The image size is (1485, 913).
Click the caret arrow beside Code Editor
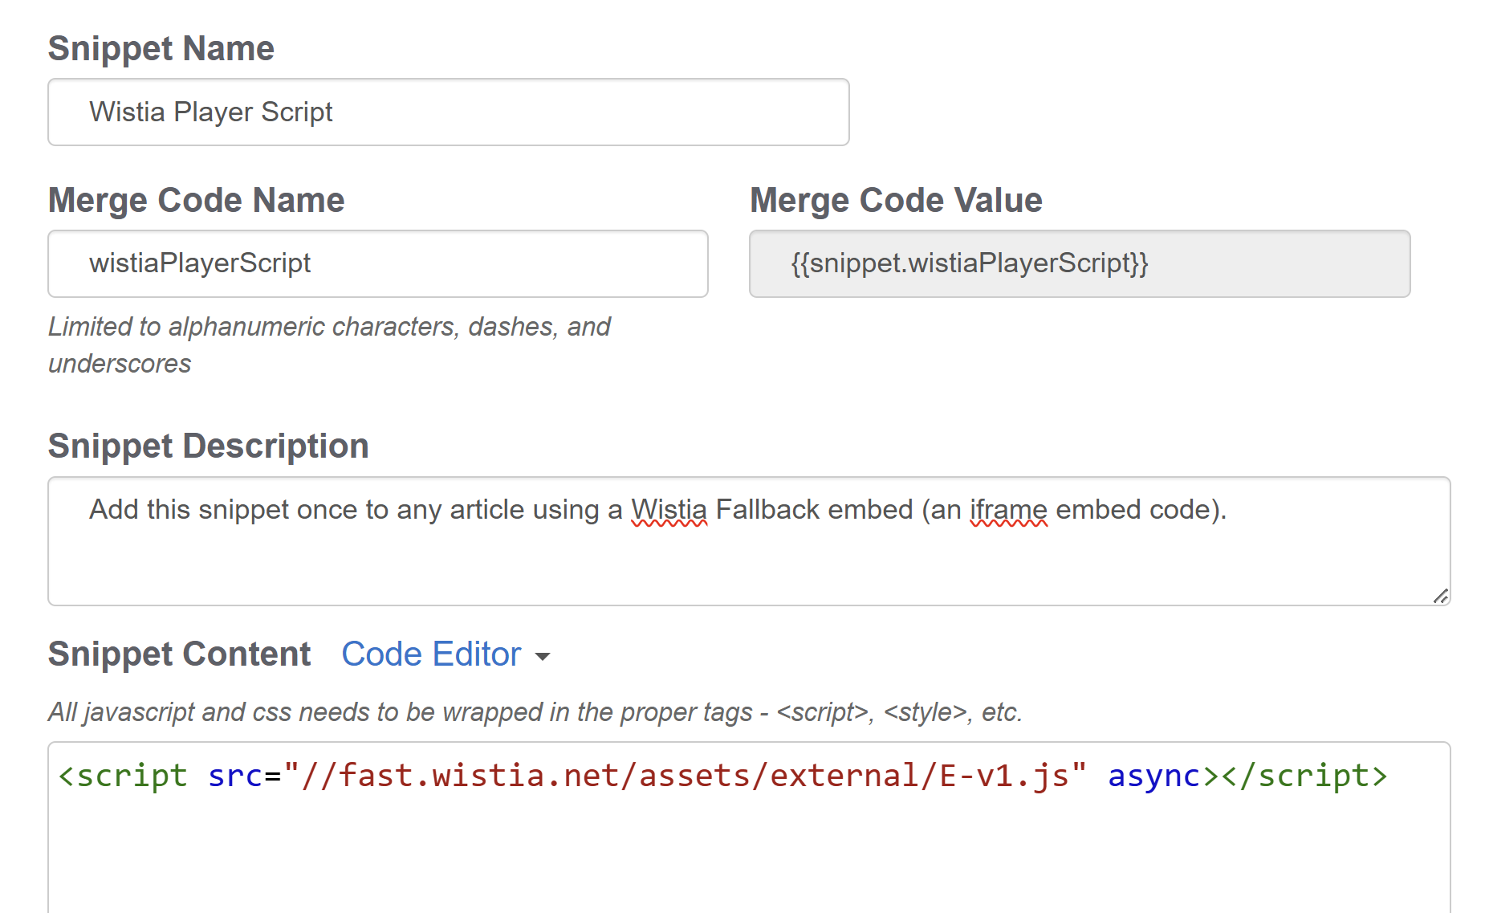click(543, 657)
